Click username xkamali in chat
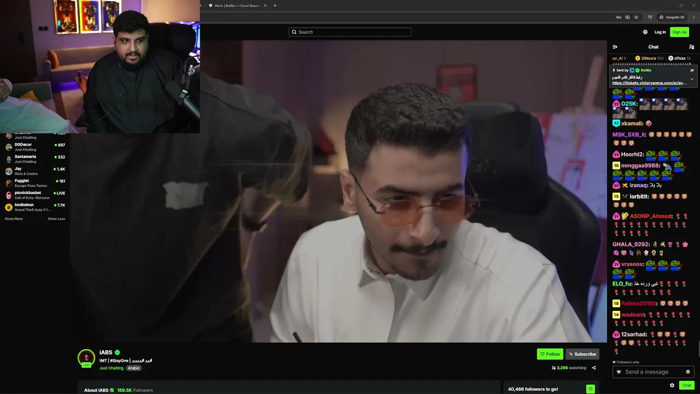The width and height of the screenshot is (700, 394). click(x=632, y=124)
